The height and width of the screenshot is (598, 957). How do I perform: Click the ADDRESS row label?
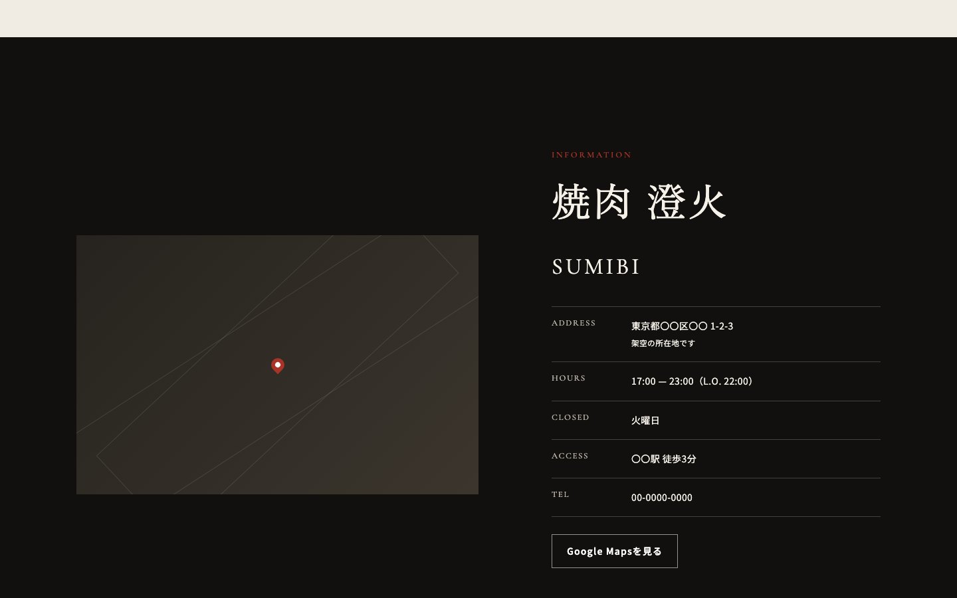pos(574,323)
